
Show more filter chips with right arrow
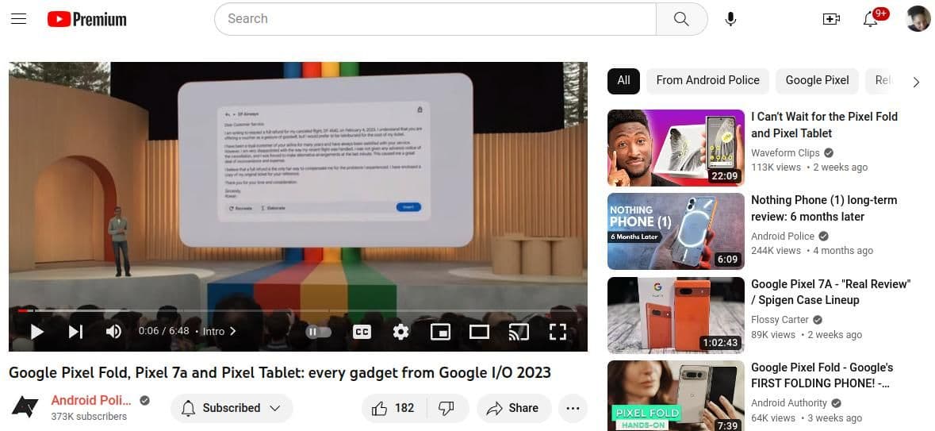tap(916, 83)
